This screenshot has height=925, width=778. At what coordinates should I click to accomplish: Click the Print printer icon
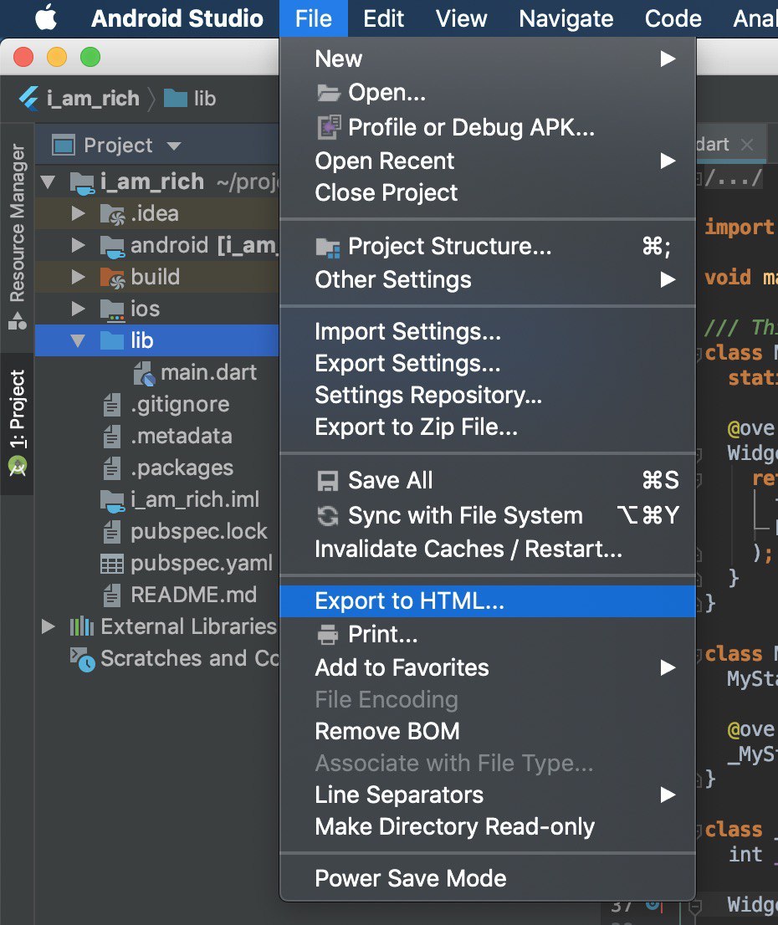click(x=328, y=635)
